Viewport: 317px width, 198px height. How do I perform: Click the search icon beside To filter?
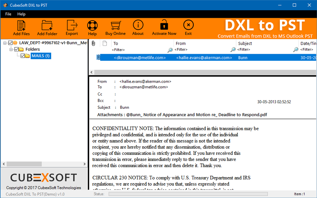click(x=170, y=50)
